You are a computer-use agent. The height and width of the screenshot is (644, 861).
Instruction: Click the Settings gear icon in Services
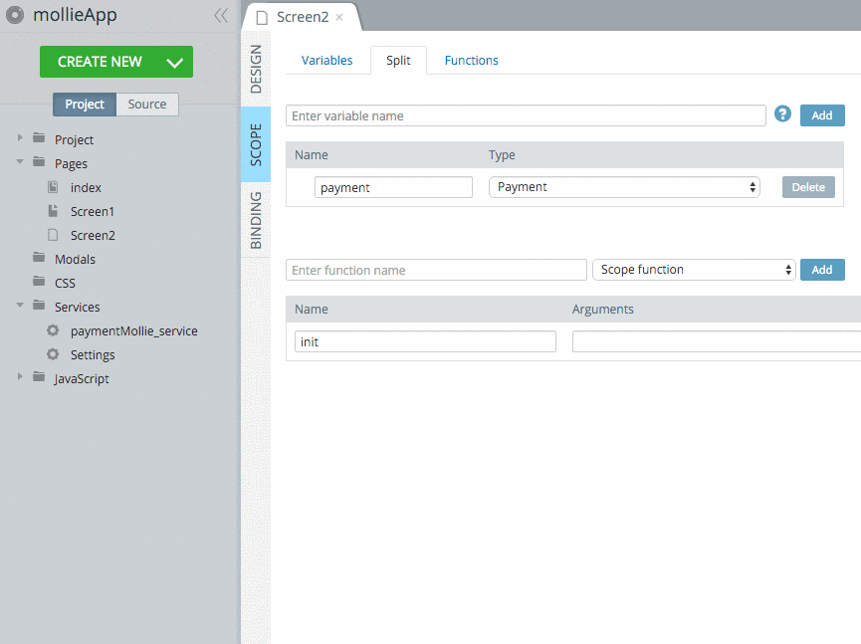pos(54,354)
